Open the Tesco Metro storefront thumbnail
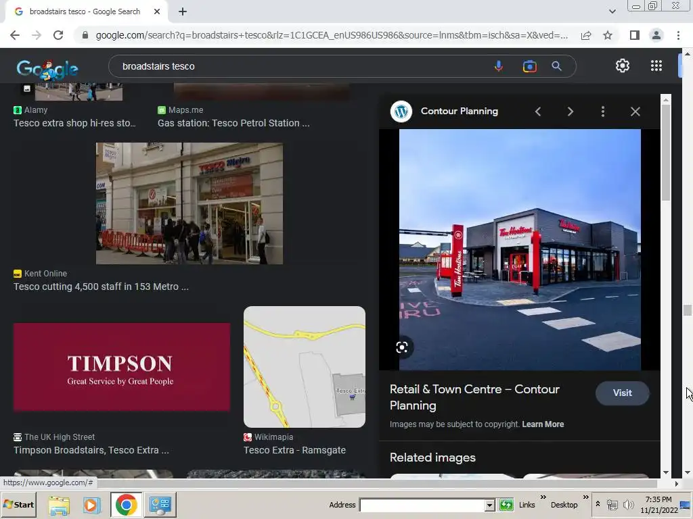Screen dimensions: 693x519 coord(189,203)
